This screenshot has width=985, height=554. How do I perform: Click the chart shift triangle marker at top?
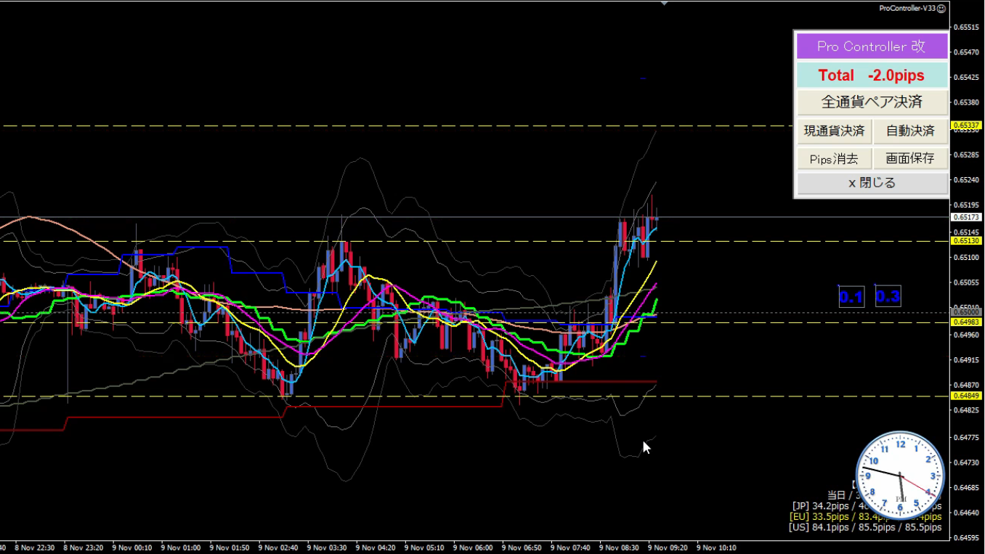664,4
